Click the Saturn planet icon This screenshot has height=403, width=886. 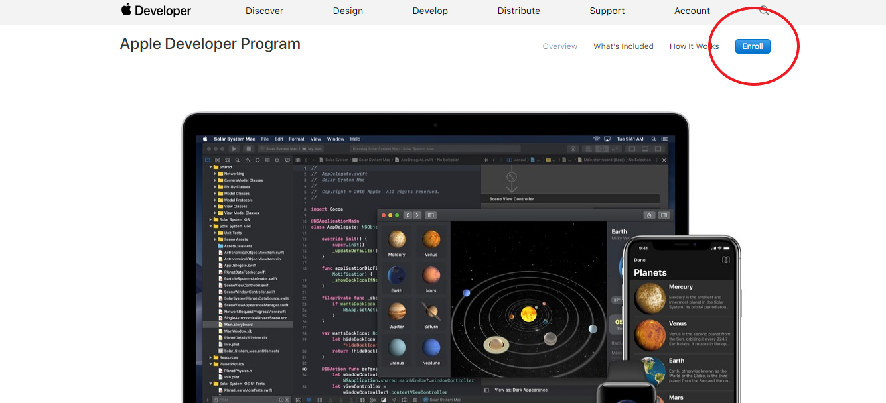point(431,312)
